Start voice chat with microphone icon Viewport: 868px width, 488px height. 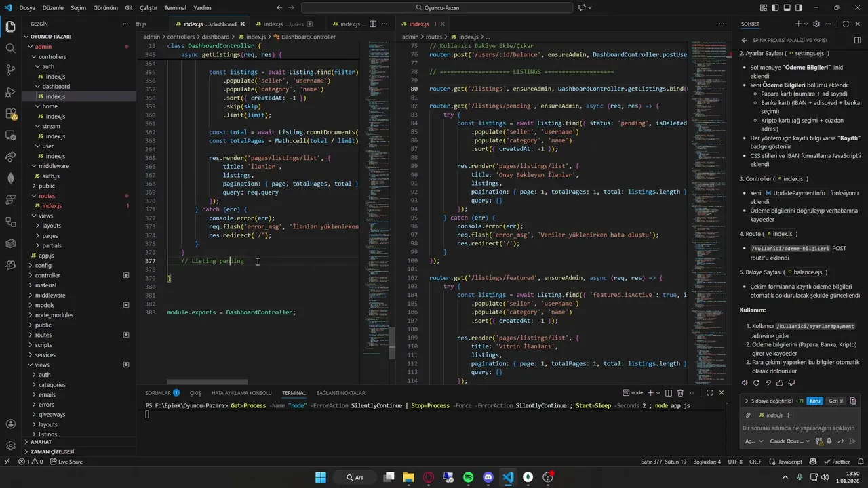831,441
